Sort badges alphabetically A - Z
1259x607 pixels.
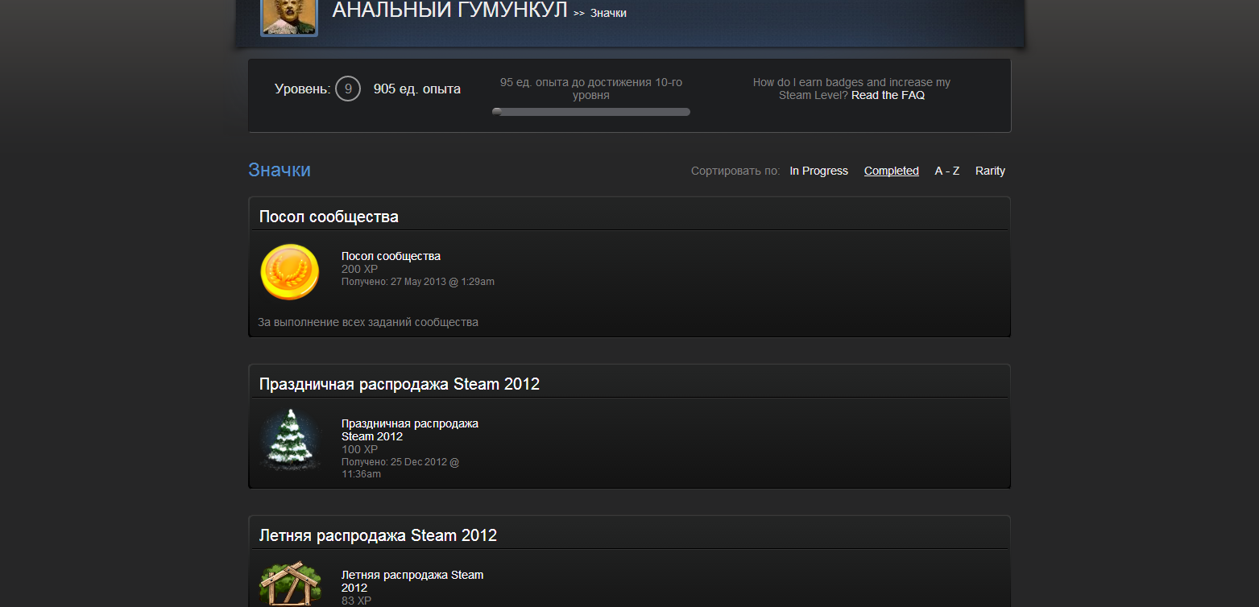[x=947, y=171]
